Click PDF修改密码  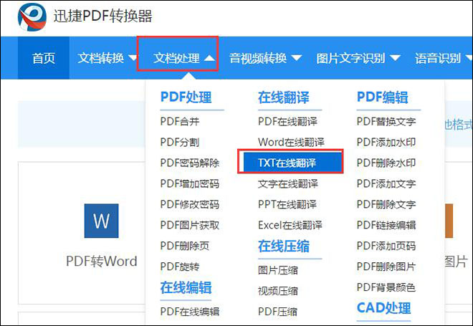[x=190, y=204]
